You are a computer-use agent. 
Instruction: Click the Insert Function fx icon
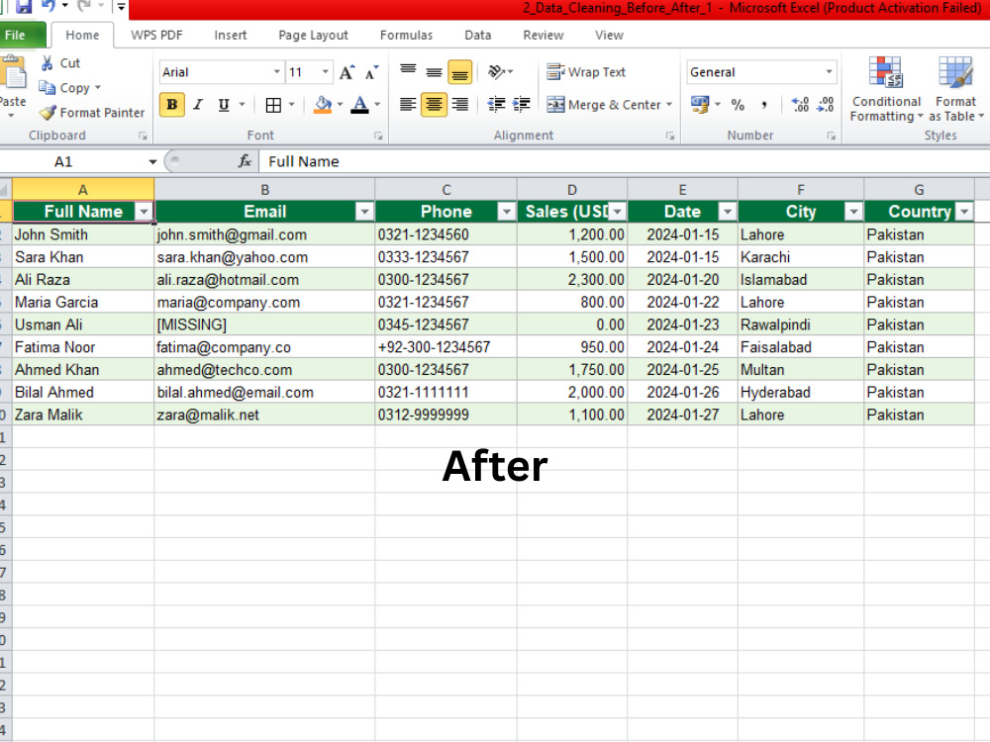(245, 161)
